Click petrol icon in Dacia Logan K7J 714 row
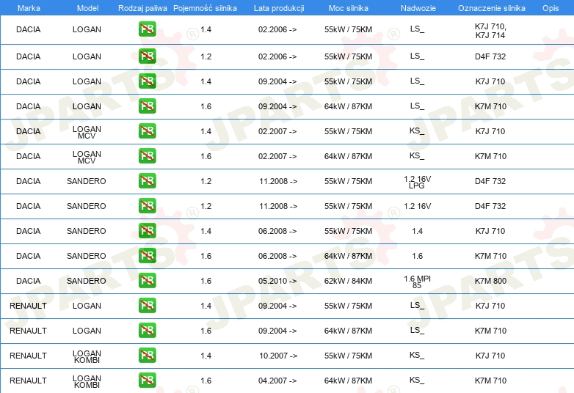 tap(147, 29)
